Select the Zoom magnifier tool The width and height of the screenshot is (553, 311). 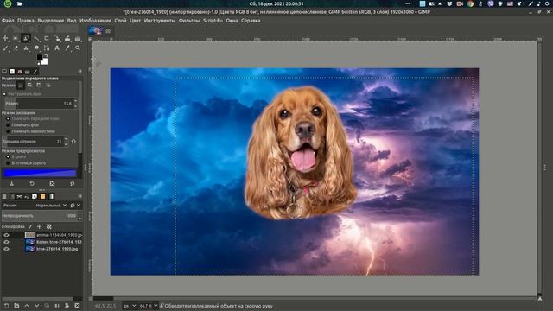(x=78, y=48)
